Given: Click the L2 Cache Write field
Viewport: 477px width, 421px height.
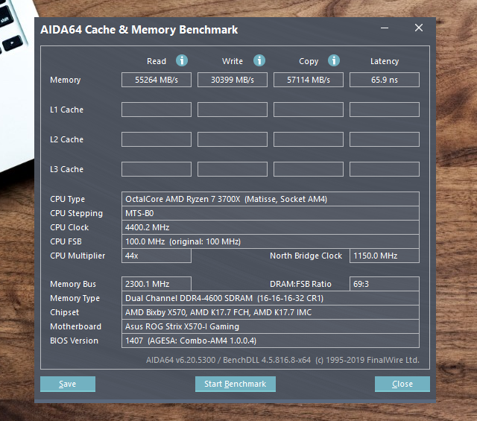Looking at the screenshot, I should 233,139.
